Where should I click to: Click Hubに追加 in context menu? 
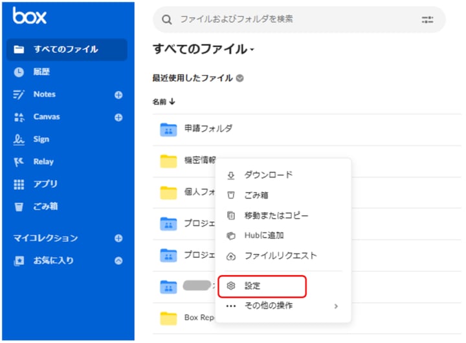click(263, 235)
